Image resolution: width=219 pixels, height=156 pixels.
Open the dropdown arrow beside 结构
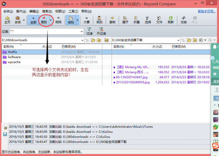[x=77, y=20]
